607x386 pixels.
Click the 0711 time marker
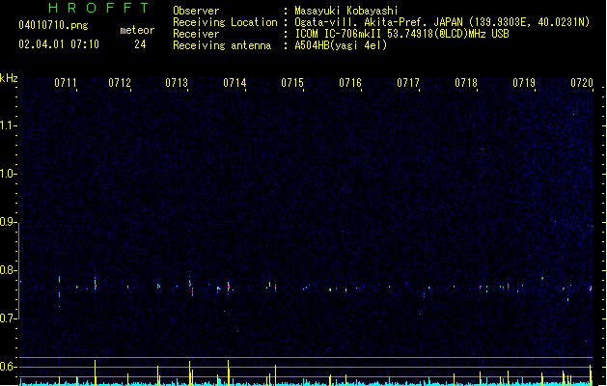66,83
